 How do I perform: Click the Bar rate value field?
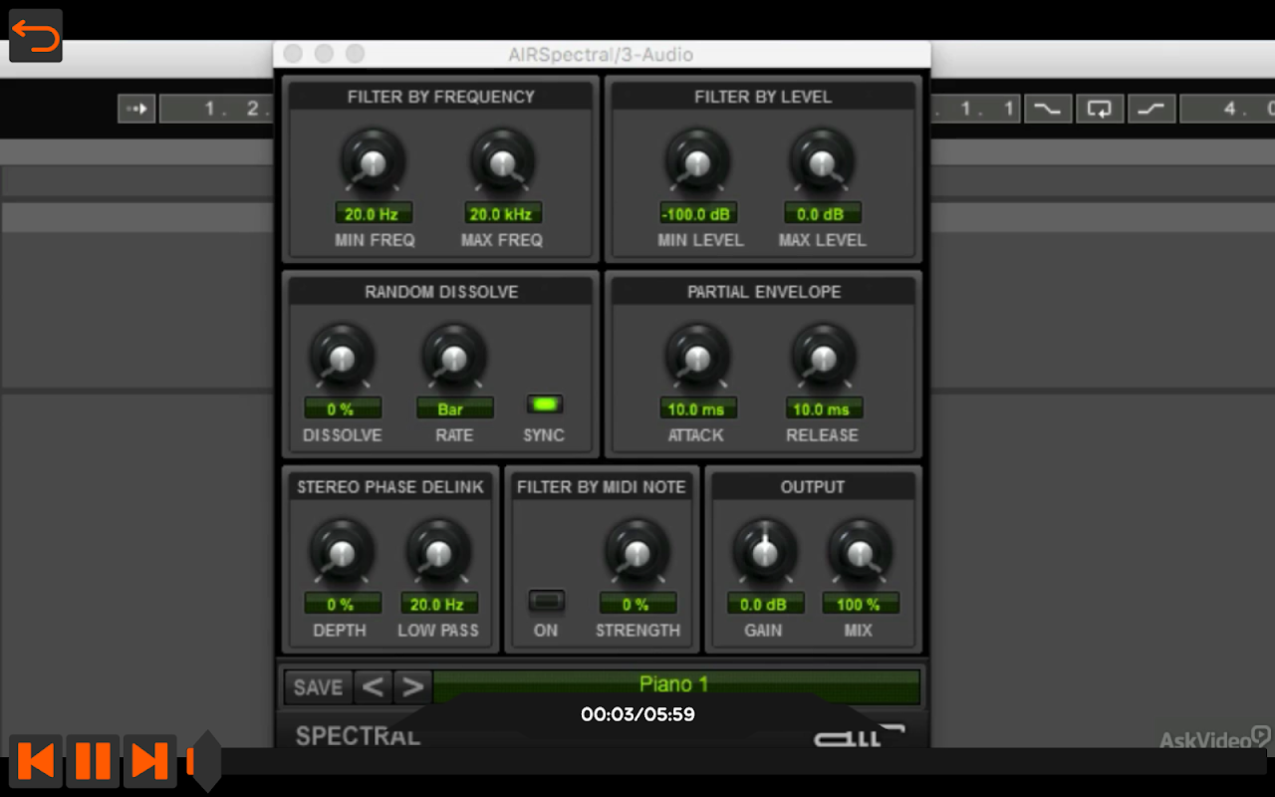click(x=454, y=408)
